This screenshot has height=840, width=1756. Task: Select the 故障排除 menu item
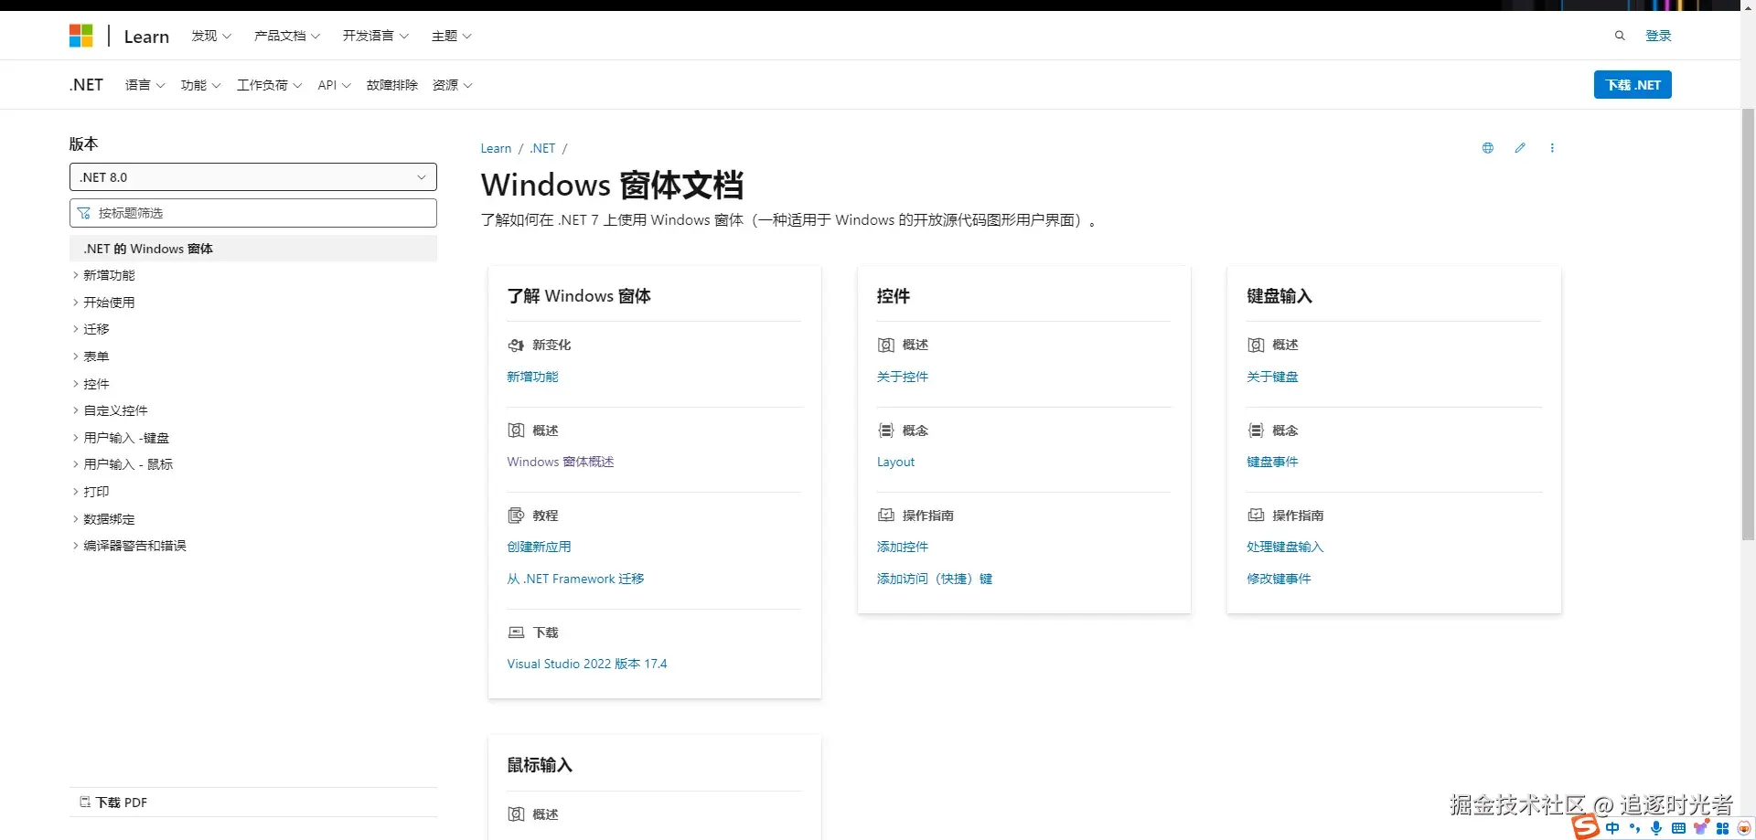coord(392,85)
